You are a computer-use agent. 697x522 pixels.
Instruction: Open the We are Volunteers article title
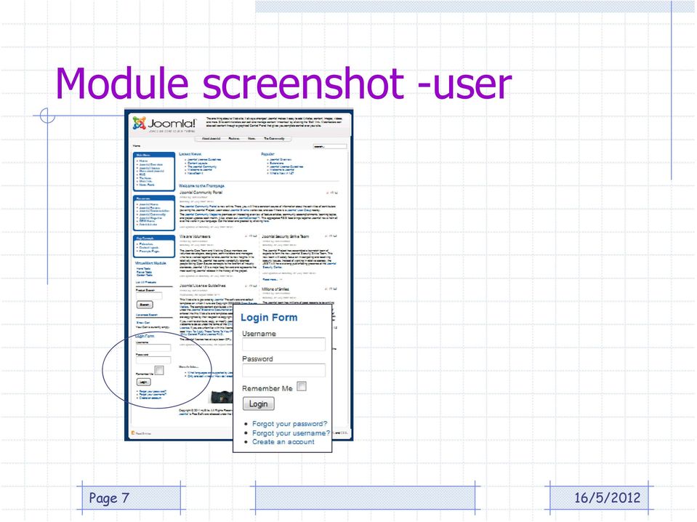point(195,236)
